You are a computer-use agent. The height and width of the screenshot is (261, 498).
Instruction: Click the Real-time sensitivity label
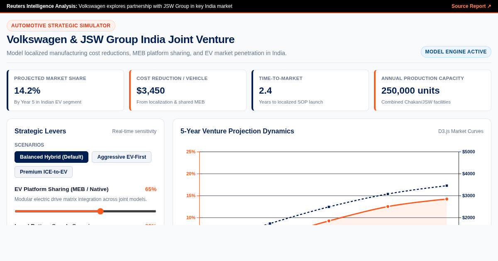[x=134, y=131]
